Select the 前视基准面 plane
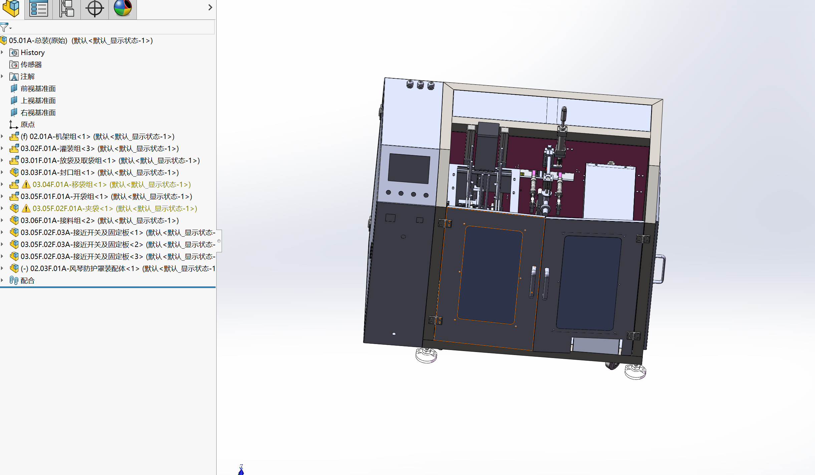This screenshot has height=475, width=815. click(38, 88)
